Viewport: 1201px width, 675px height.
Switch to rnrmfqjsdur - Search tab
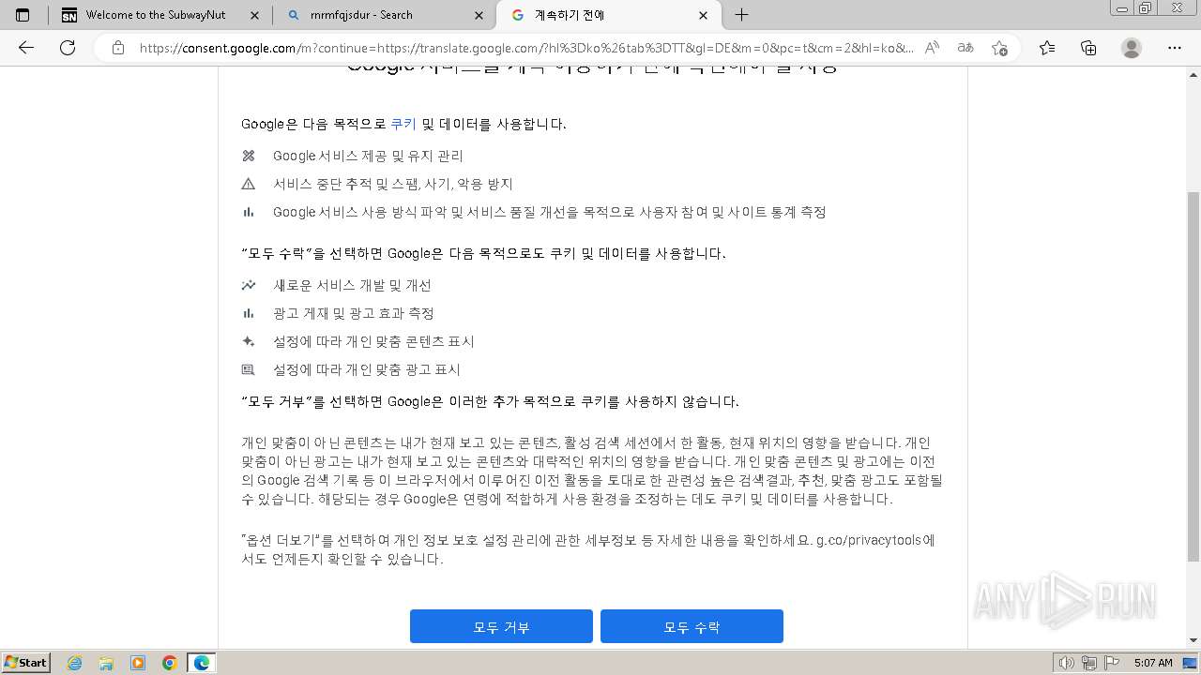[384, 15]
